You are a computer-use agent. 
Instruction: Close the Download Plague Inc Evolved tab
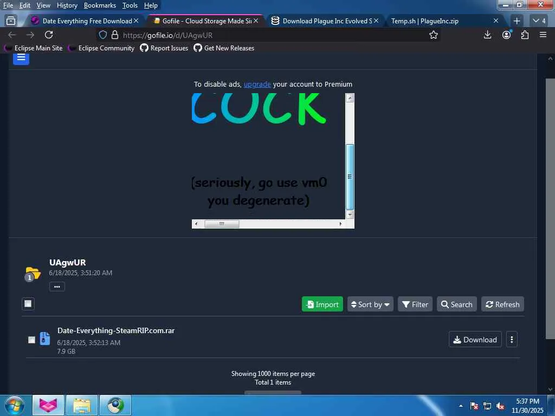tap(376, 21)
